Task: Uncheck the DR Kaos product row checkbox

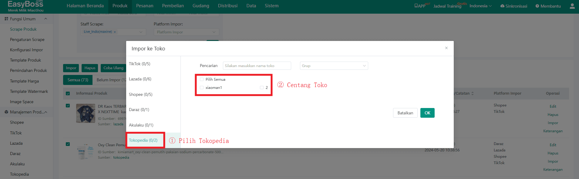Action: coord(68,106)
